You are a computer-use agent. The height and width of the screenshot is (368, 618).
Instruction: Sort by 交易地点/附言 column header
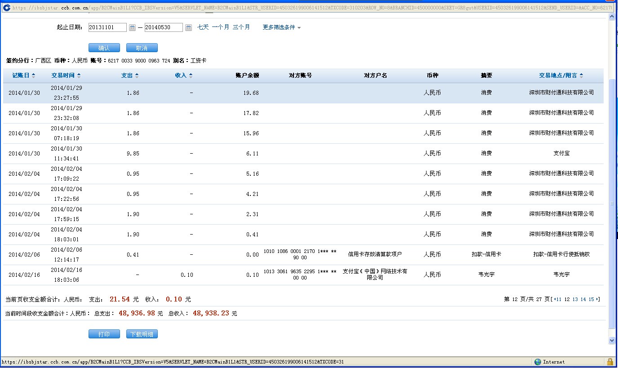561,75
